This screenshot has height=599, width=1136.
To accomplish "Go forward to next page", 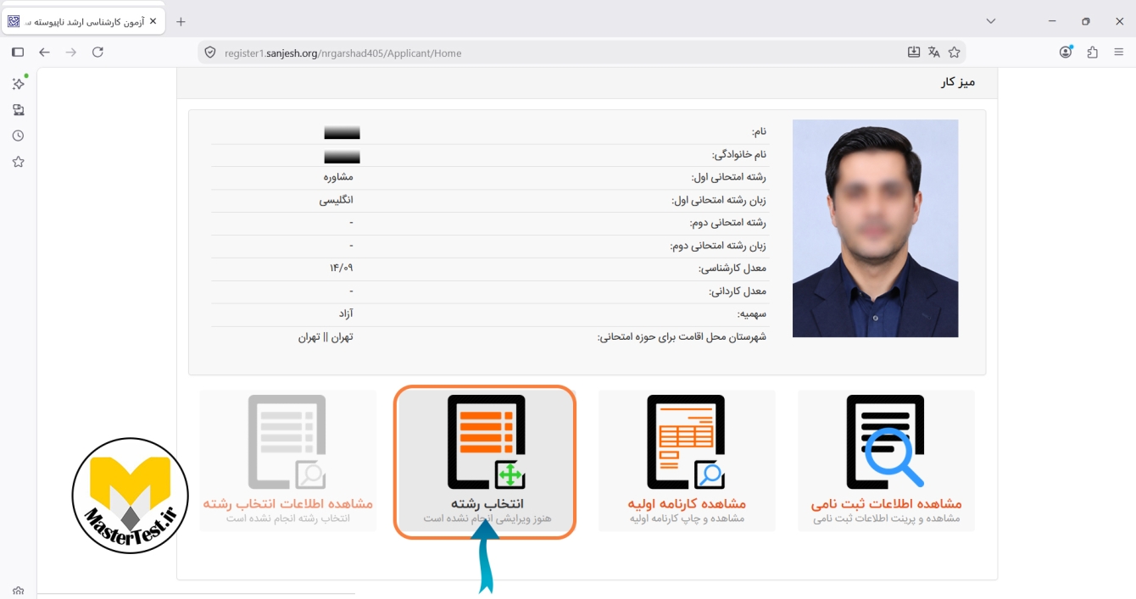I will 71,53.
